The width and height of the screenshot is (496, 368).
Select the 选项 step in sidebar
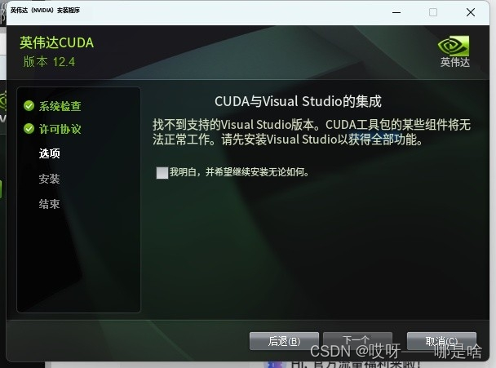(x=50, y=153)
